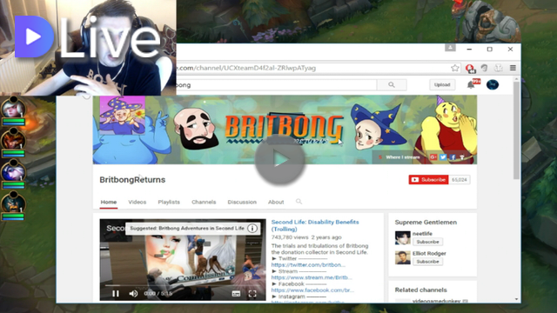Open Chrome's hamburger menu
Image resolution: width=557 pixels, height=313 pixels.
513,68
